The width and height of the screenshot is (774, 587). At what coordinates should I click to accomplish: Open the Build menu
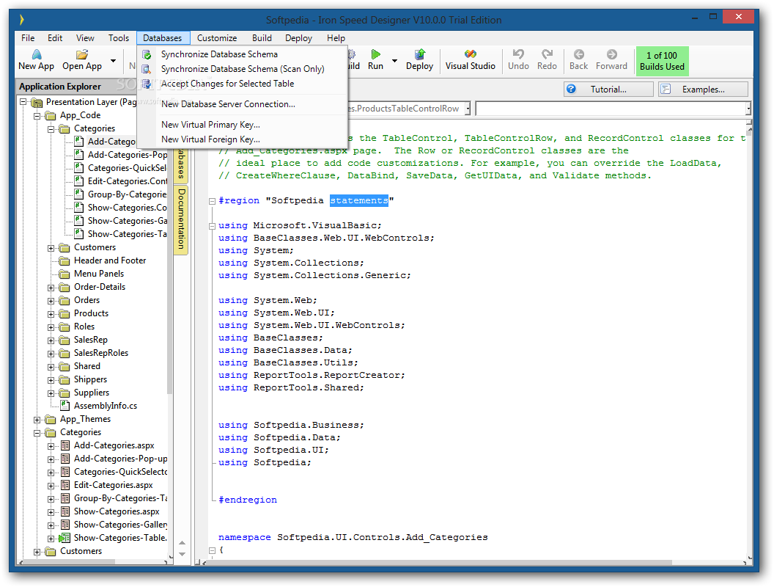point(262,38)
